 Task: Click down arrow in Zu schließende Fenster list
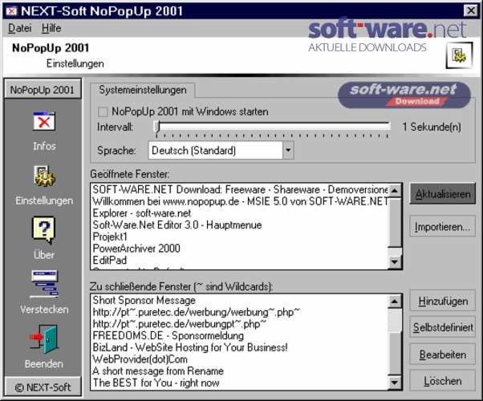point(395,383)
